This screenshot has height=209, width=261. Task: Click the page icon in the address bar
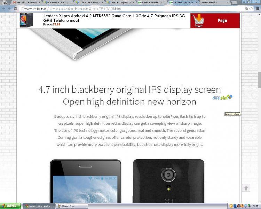coord(22,9)
